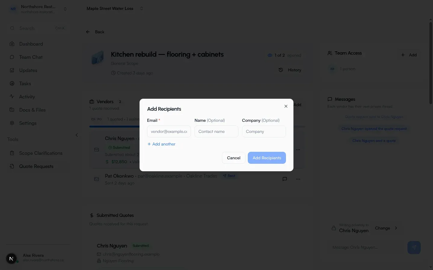Collapse the sidebar with the chevron
Screen dimensions: 433x270
(77, 135)
